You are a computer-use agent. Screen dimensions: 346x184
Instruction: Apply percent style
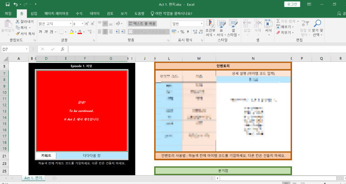[x=182, y=32]
